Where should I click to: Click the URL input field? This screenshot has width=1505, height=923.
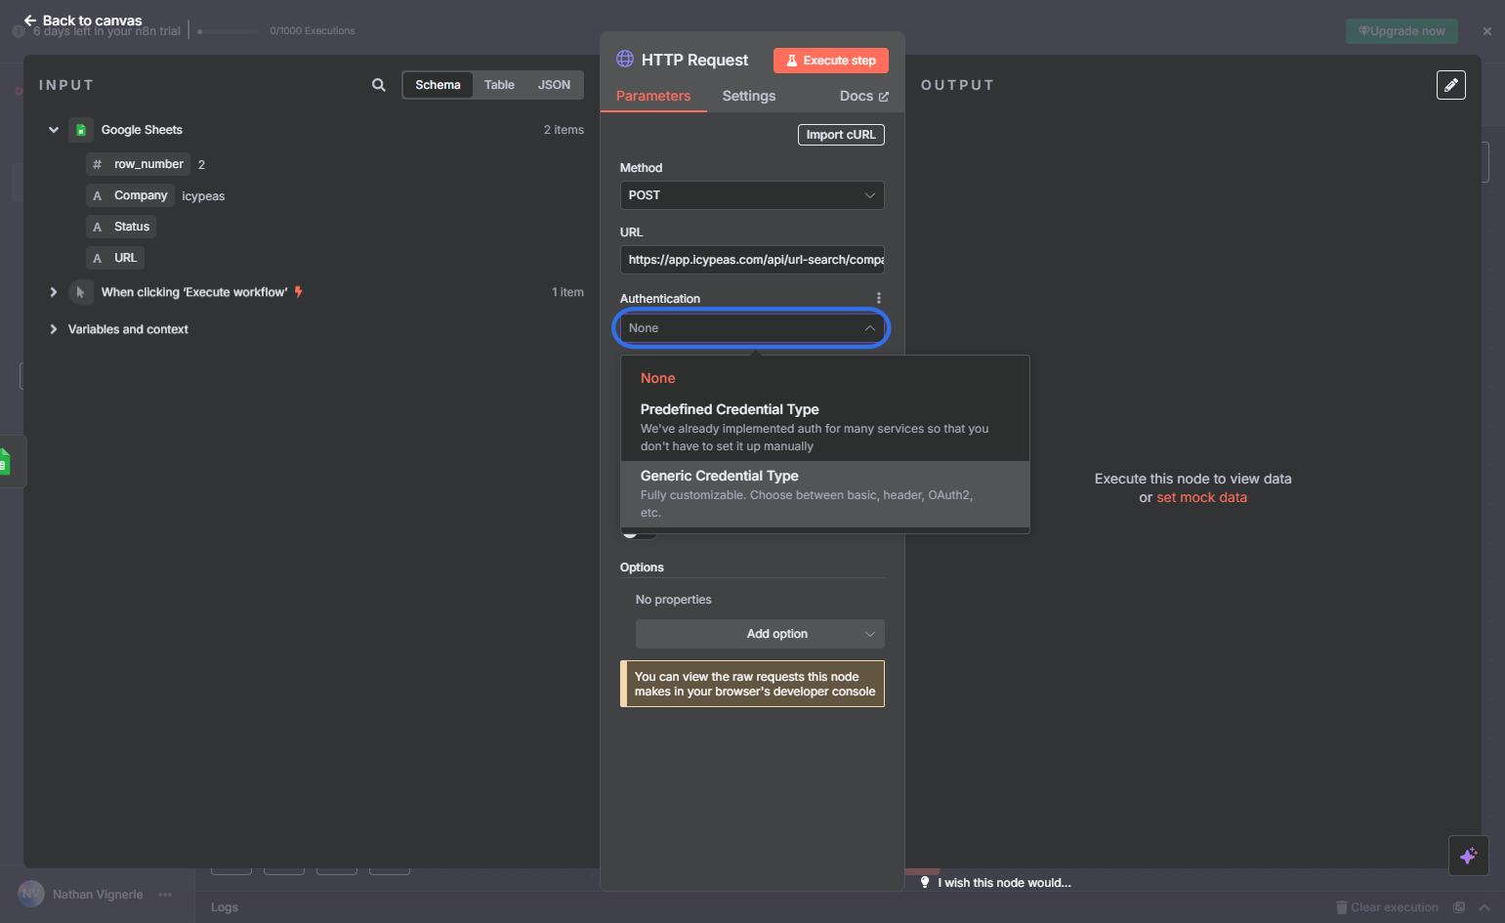tap(752, 260)
